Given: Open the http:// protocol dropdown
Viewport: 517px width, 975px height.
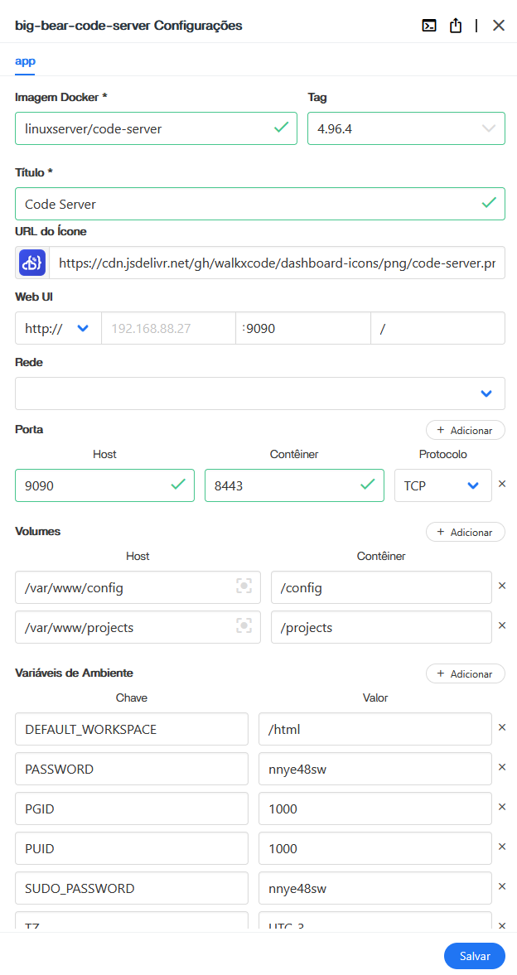Looking at the screenshot, I should [58, 328].
